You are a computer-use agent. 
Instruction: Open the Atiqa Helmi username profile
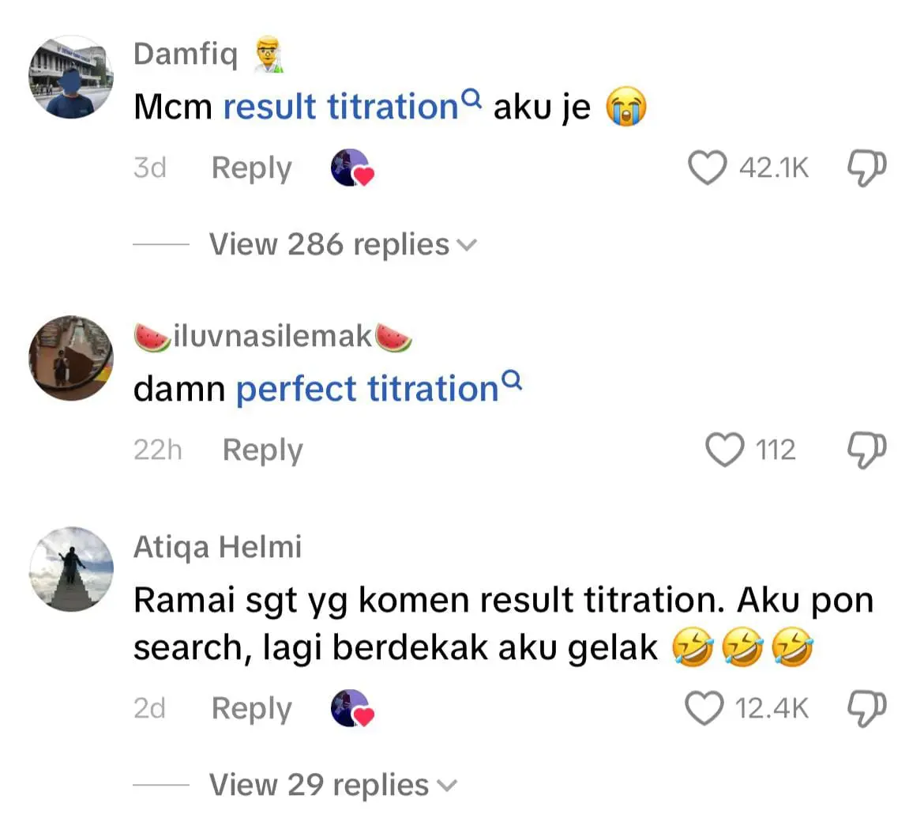pos(218,547)
